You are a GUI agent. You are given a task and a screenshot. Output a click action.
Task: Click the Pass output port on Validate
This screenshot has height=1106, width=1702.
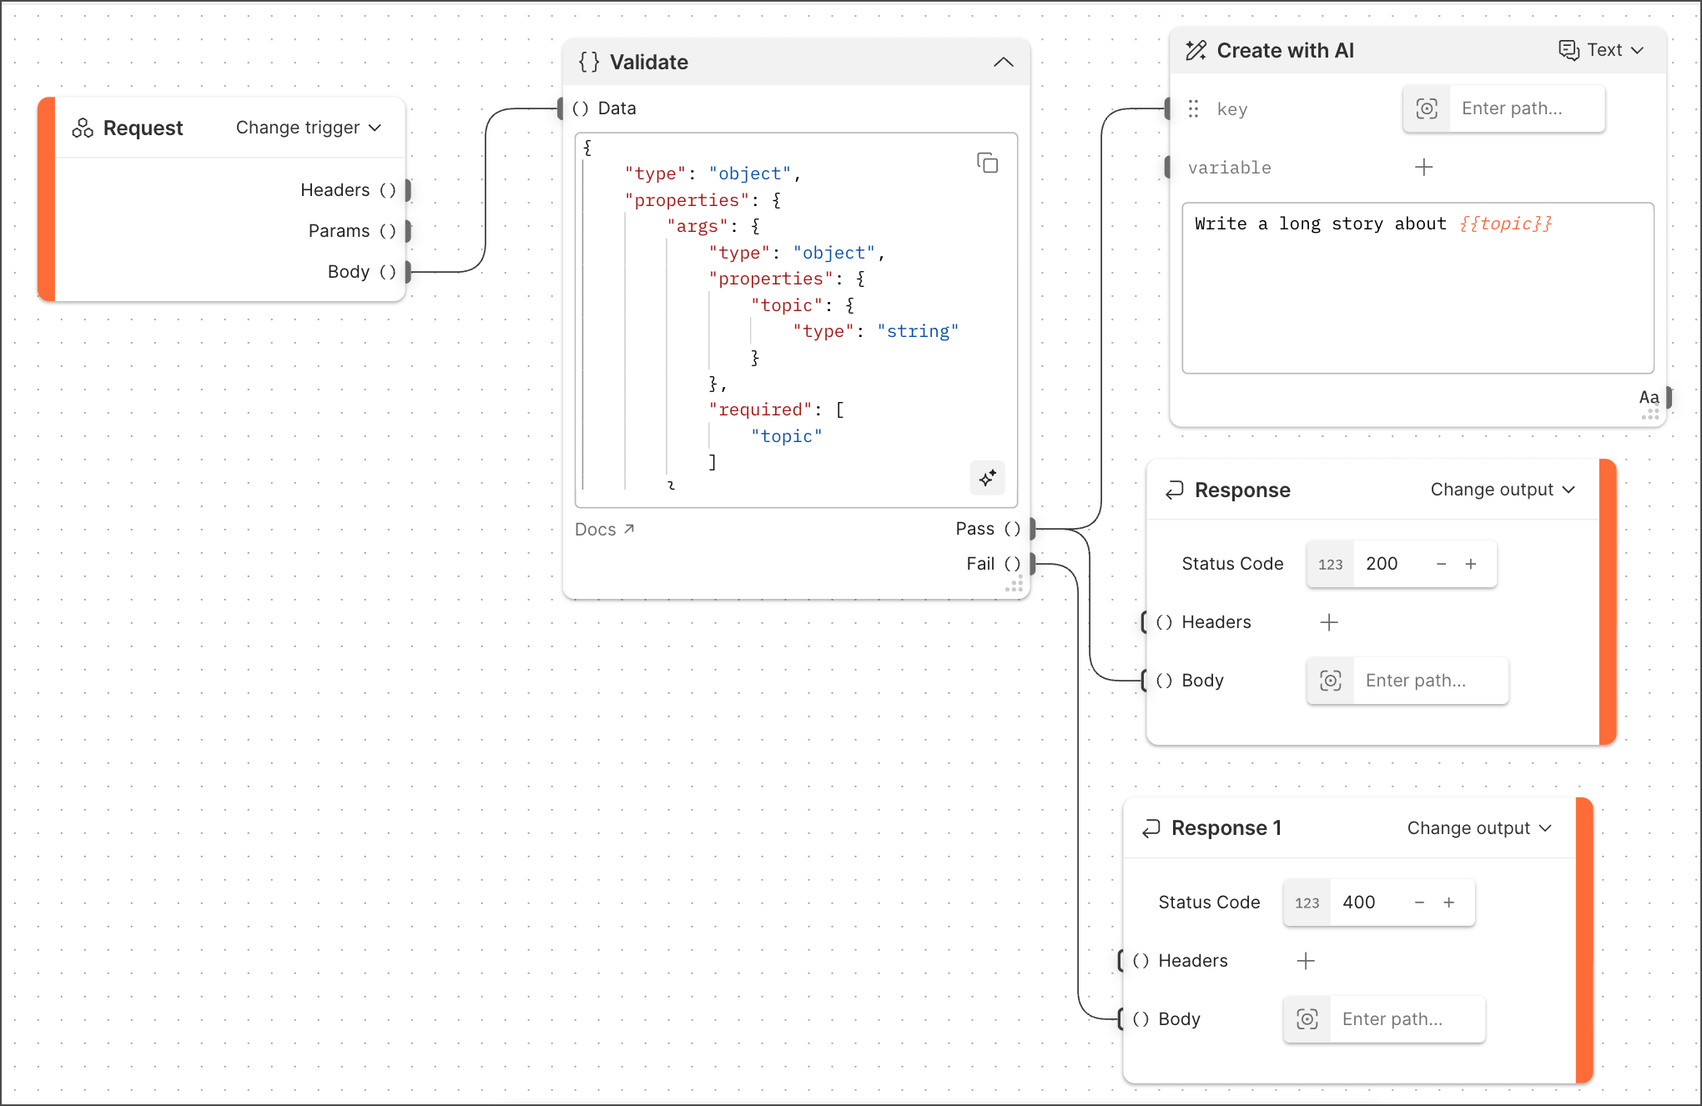[1032, 528]
